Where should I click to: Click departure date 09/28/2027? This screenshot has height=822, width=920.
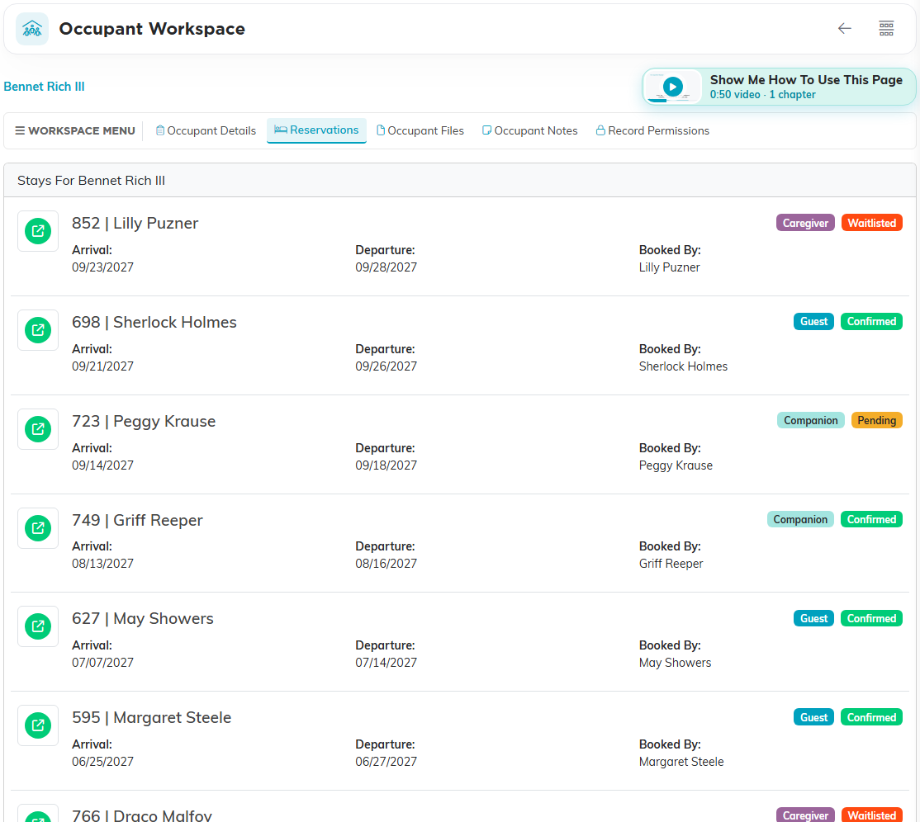tap(386, 267)
